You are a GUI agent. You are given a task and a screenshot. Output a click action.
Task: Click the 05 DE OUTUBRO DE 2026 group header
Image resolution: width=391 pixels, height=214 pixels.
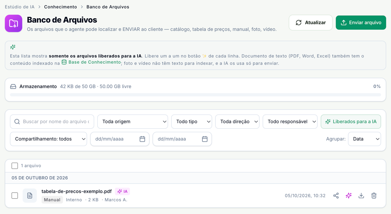pos(40,178)
